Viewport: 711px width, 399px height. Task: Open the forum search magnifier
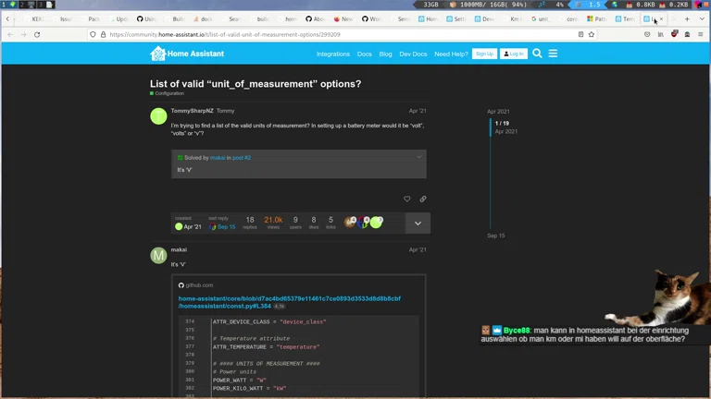pos(537,54)
